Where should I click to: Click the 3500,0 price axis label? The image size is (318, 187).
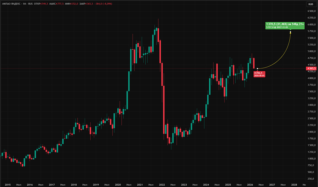pos(312,91)
